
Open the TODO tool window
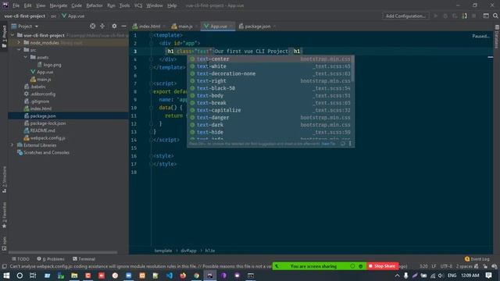pos(21,259)
